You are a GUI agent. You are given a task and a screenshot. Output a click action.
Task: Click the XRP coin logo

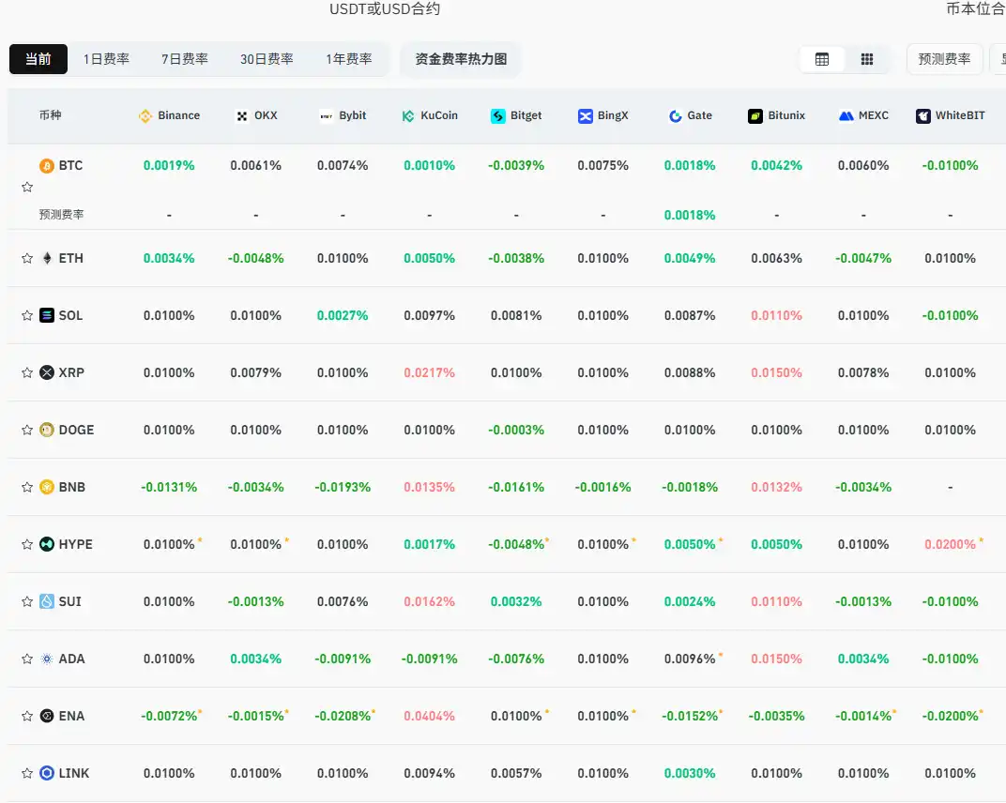47,372
